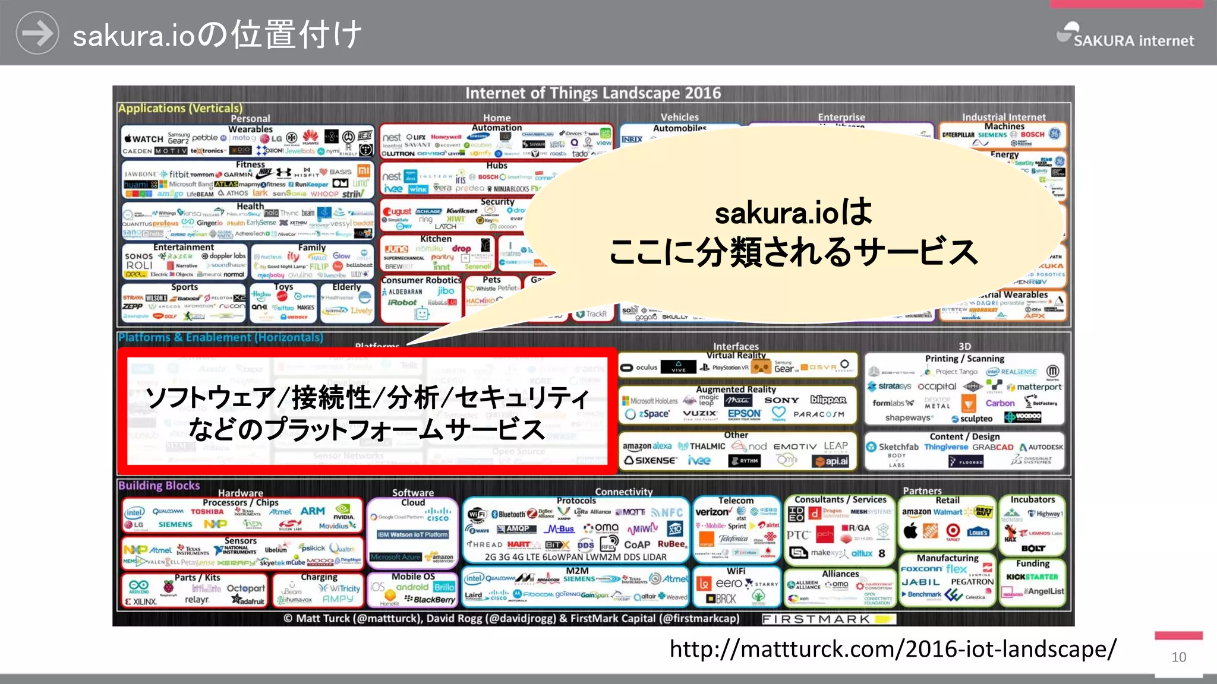Click the text などのプラットフォームサービス

point(367,429)
